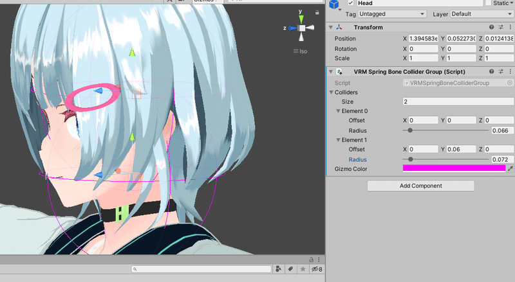Viewport: 515px width, 282px height.
Task: Collapse the VRM Spring Bone Collider Group component
Action: click(x=331, y=72)
